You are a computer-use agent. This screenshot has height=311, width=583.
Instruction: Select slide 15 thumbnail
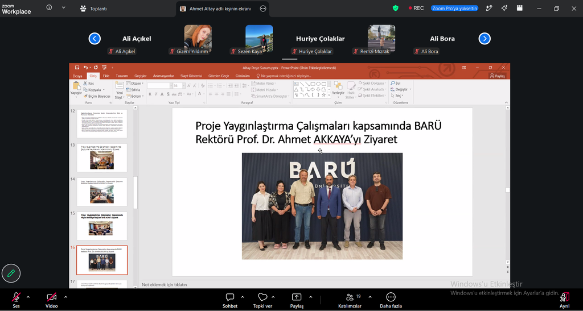click(x=102, y=226)
